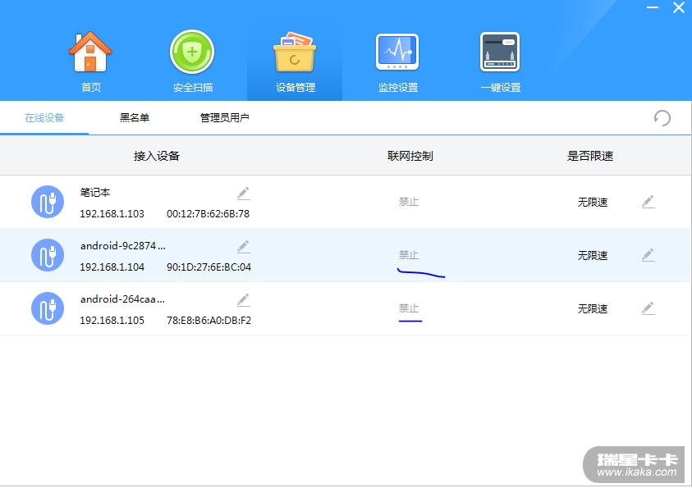This screenshot has width=692, height=488.
Task: Click IP address 192.168.1.105
Action: (112, 321)
